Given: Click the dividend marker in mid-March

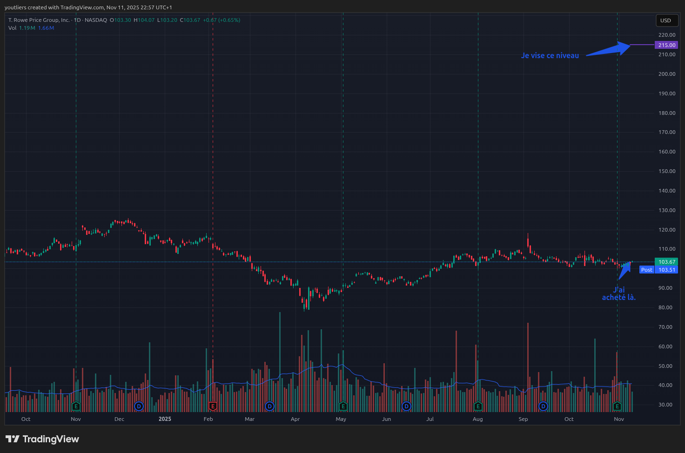Looking at the screenshot, I should (x=269, y=406).
